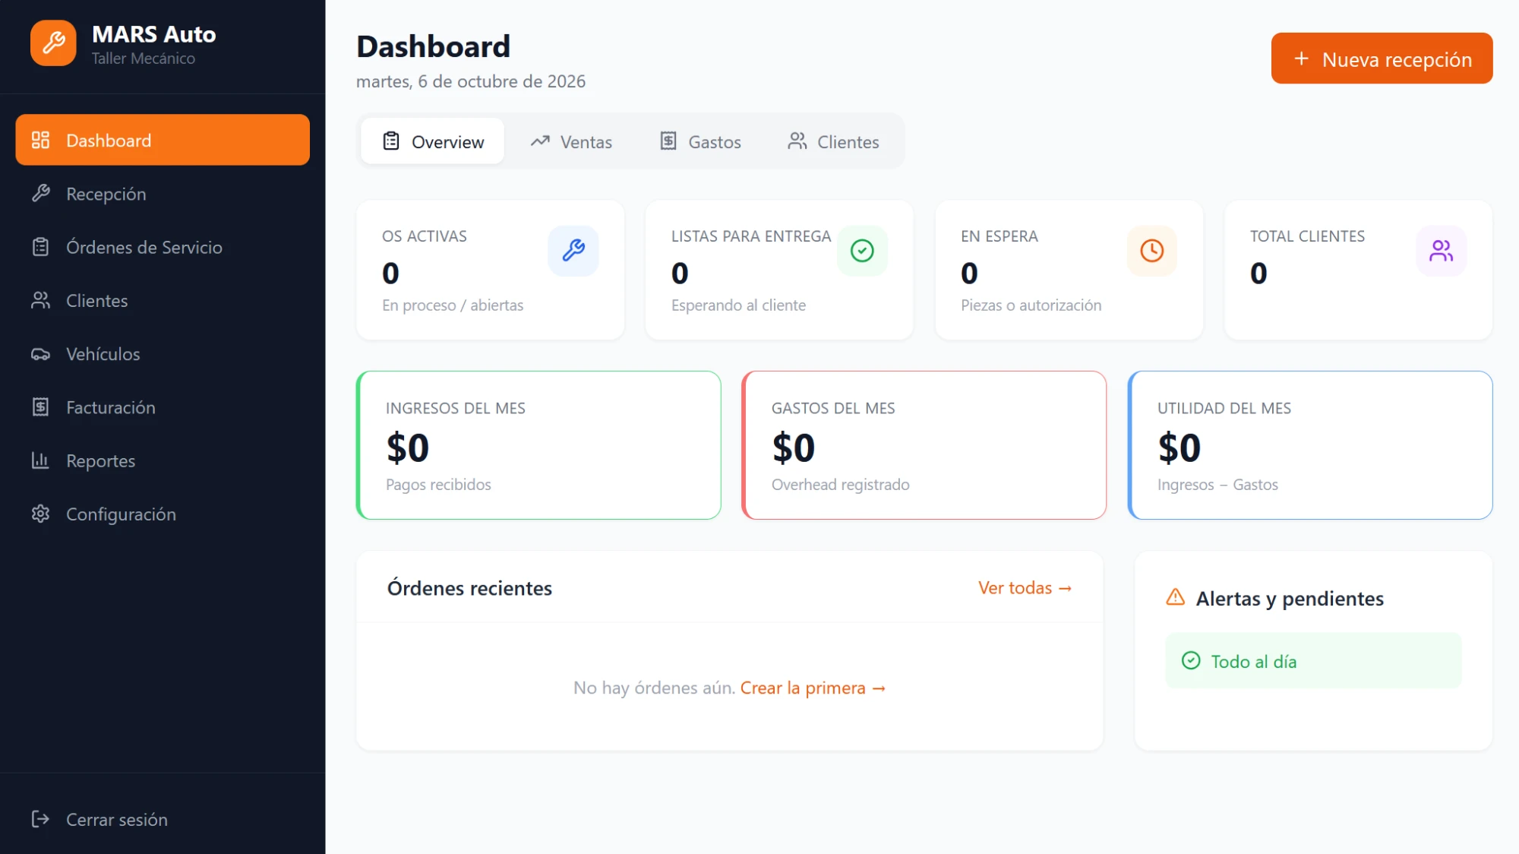Go to Facturación page
The width and height of the screenshot is (1519, 854).
pos(163,407)
